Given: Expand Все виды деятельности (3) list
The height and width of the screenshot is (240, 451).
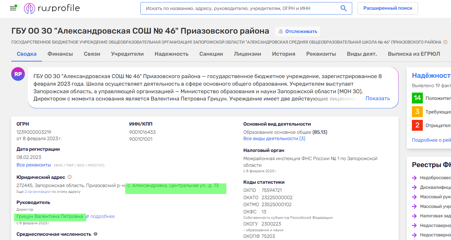Looking at the screenshot, I should pyautogui.click(x=274, y=139).
